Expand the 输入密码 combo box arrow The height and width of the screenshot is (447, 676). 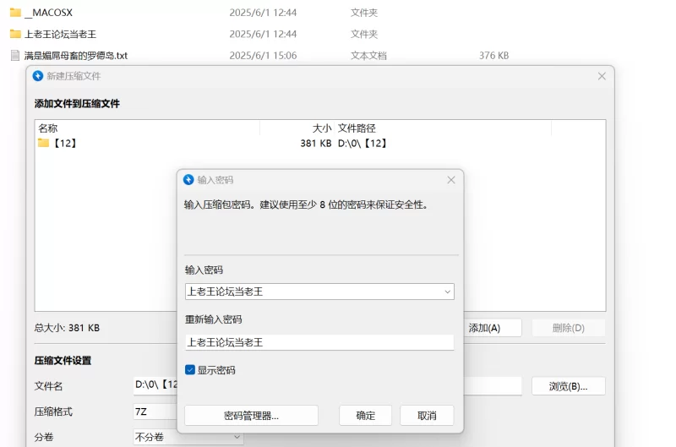pyautogui.click(x=448, y=292)
